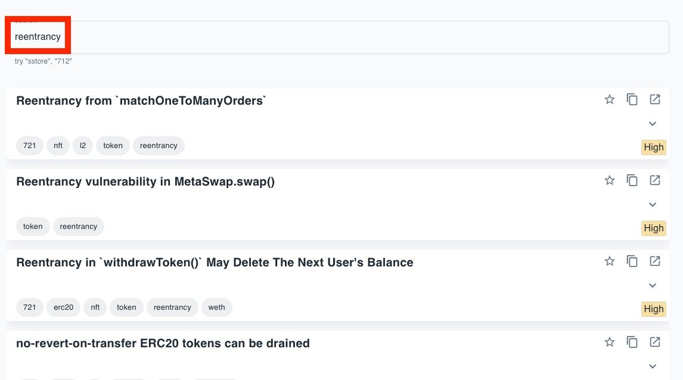Expand the withdrawToken() finding details
Screen dimensions: 683x380
pyautogui.click(x=653, y=285)
